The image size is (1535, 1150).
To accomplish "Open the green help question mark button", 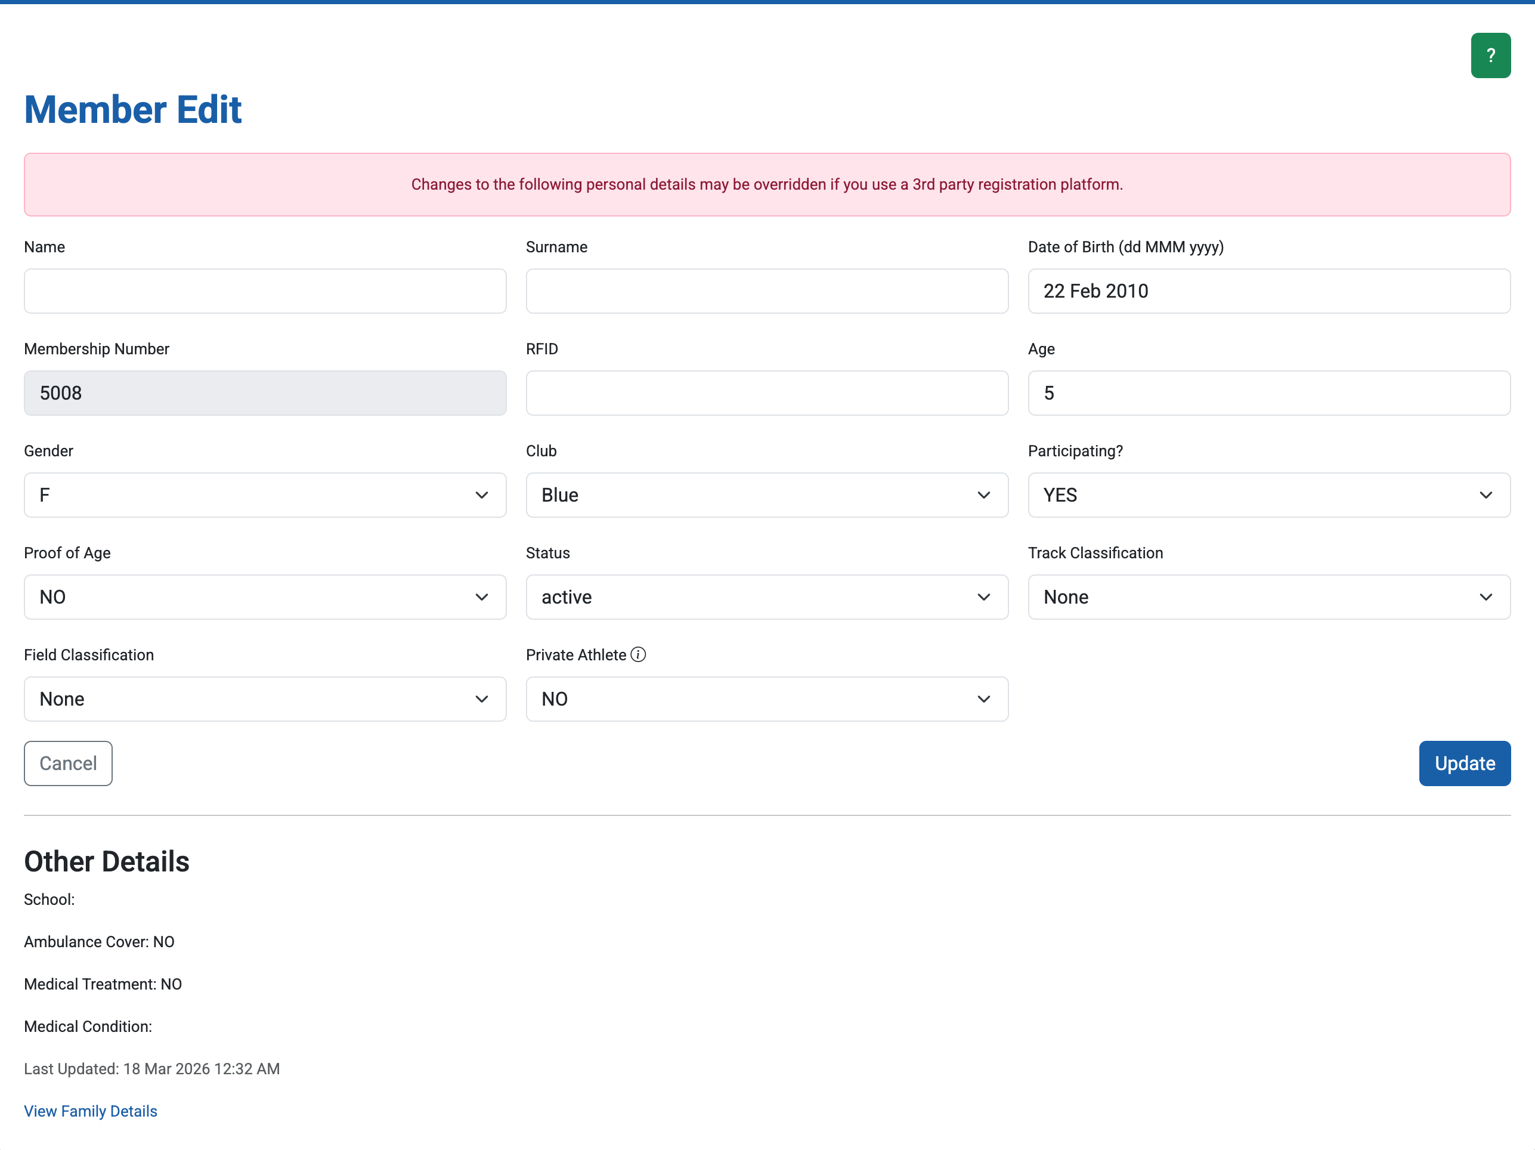I will 1490,55.
